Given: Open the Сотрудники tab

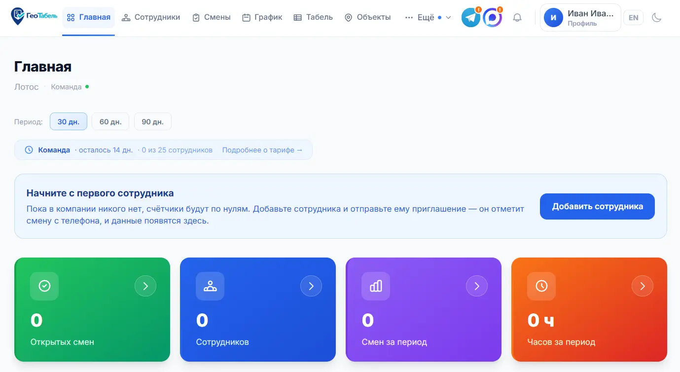Looking at the screenshot, I should tap(151, 17).
